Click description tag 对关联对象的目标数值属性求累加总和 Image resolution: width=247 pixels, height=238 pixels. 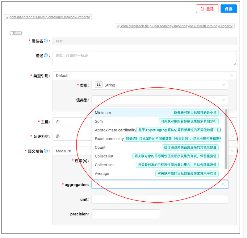(189, 121)
